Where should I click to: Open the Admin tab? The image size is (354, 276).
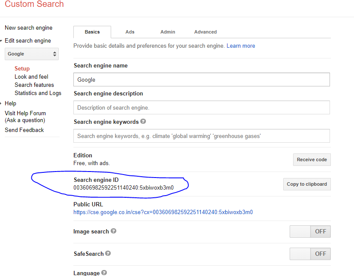click(167, 31)
